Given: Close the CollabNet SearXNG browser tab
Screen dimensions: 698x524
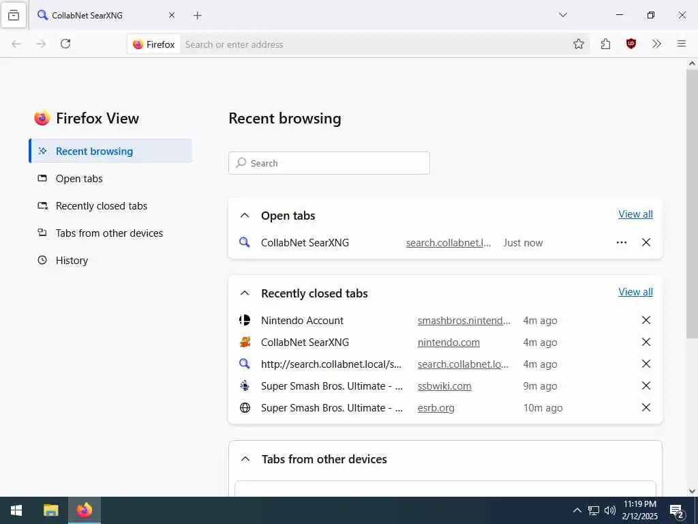Looking at the screenshot, I should 171,15.
